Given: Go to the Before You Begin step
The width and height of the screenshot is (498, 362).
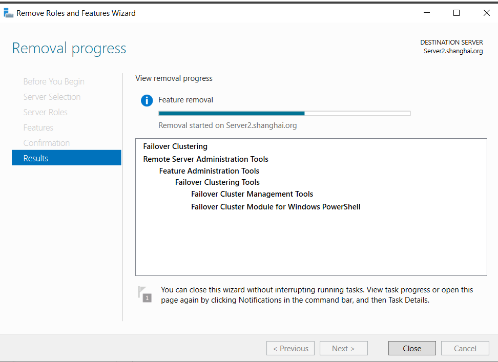Looking at the screenshot, I should [x=54, y=81].
